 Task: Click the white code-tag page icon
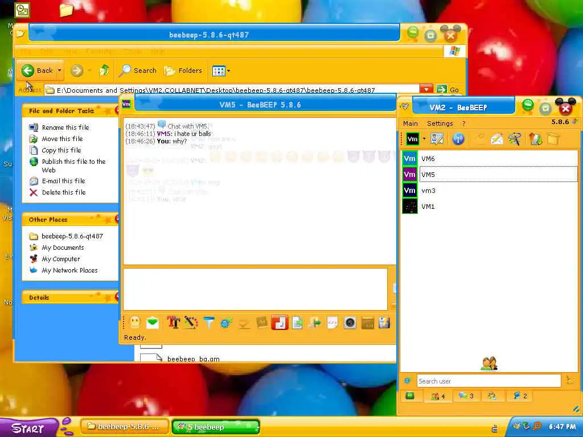332,323
